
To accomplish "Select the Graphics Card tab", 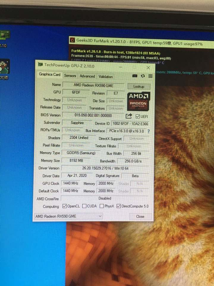I will point(50,74).
